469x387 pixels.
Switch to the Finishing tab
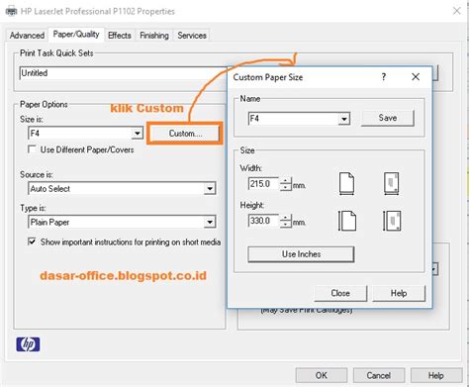pos(154,36)
